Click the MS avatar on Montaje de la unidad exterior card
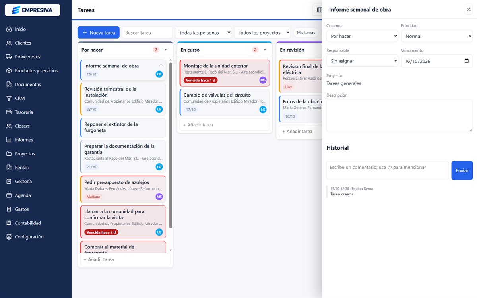Viewport: 477px width, 298px height. pos(263,80)
